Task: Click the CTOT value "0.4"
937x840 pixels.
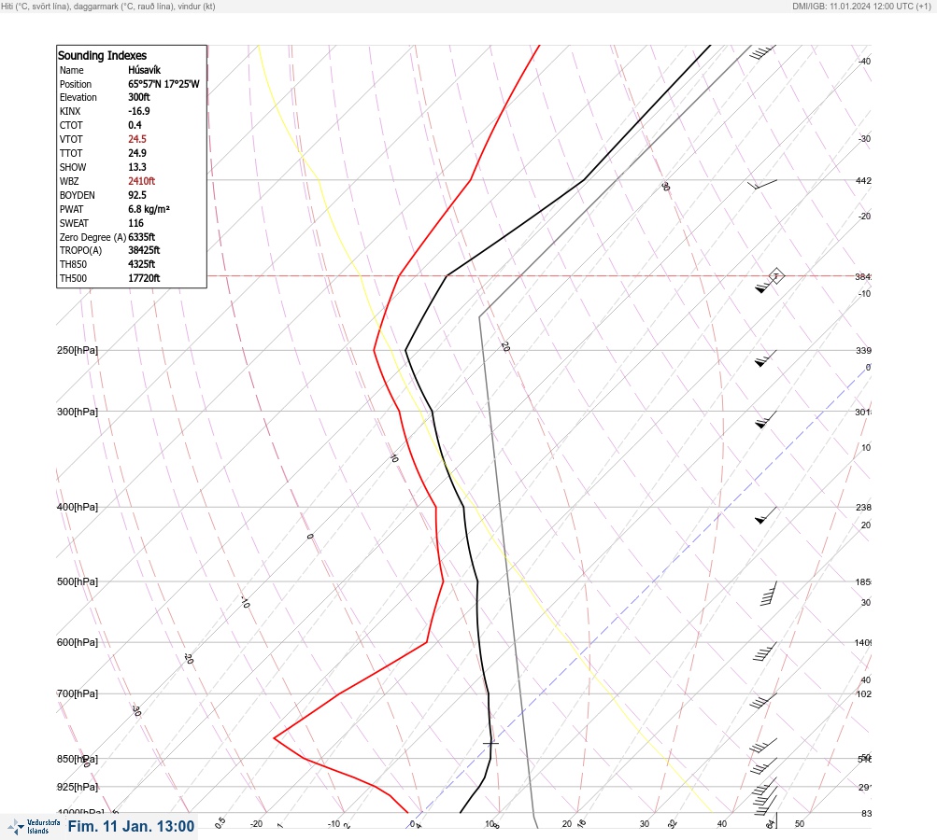Action: [x=135, y=125]
